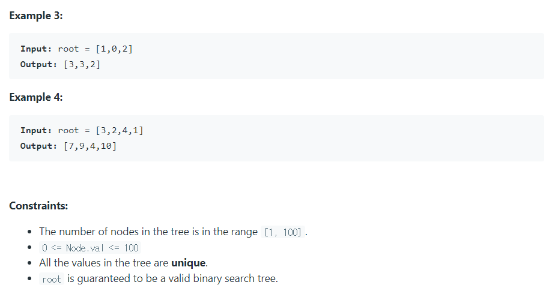The height and width of the screenshot is (300, 549).
Task: Click the 'number of nodes in the tree' sentence
Action: point(149,232)
